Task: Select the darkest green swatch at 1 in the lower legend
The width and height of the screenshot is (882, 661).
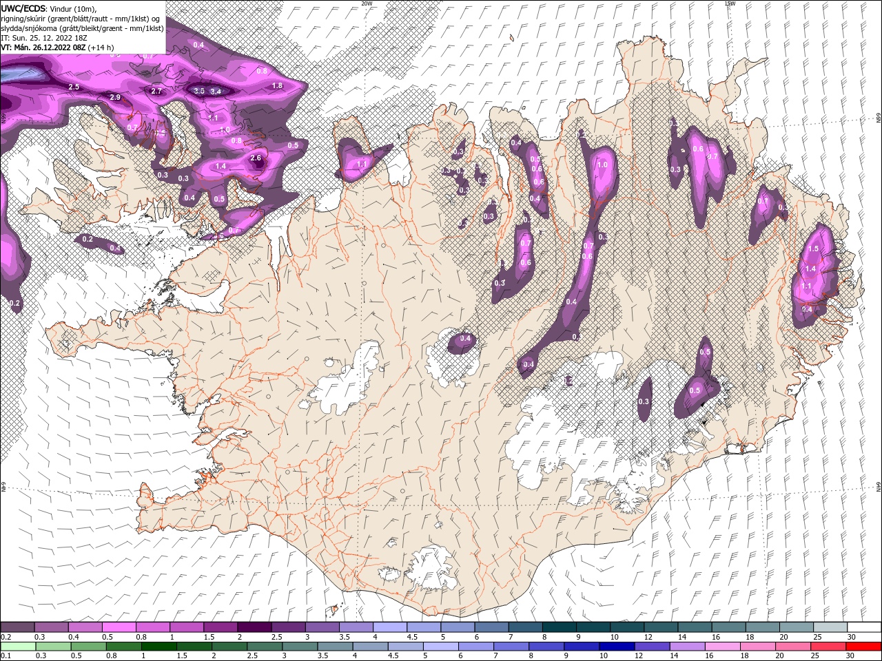Action: pos(158,647)
